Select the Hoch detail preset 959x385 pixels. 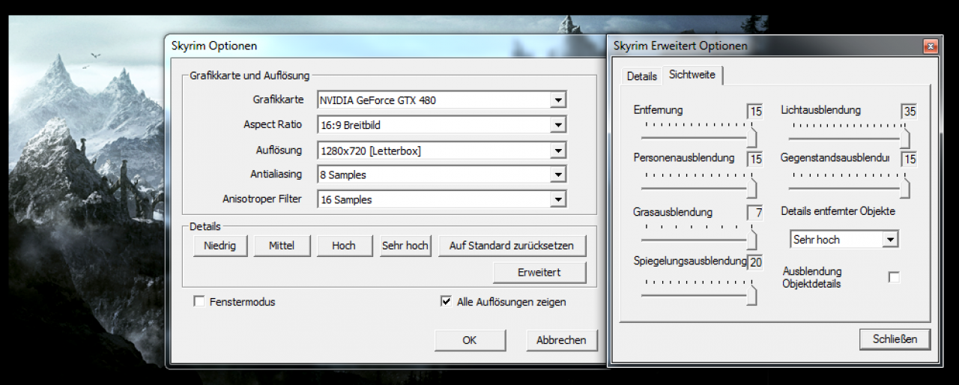pos(344,246)
